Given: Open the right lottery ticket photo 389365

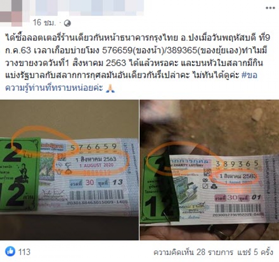Looking at the screenshot, I should (209, 170).
